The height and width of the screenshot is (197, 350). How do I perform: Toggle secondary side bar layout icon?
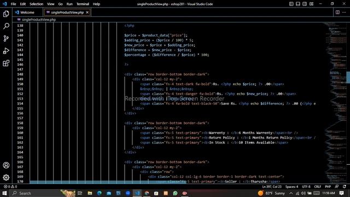pyautogui.click(x=305, y=4)
